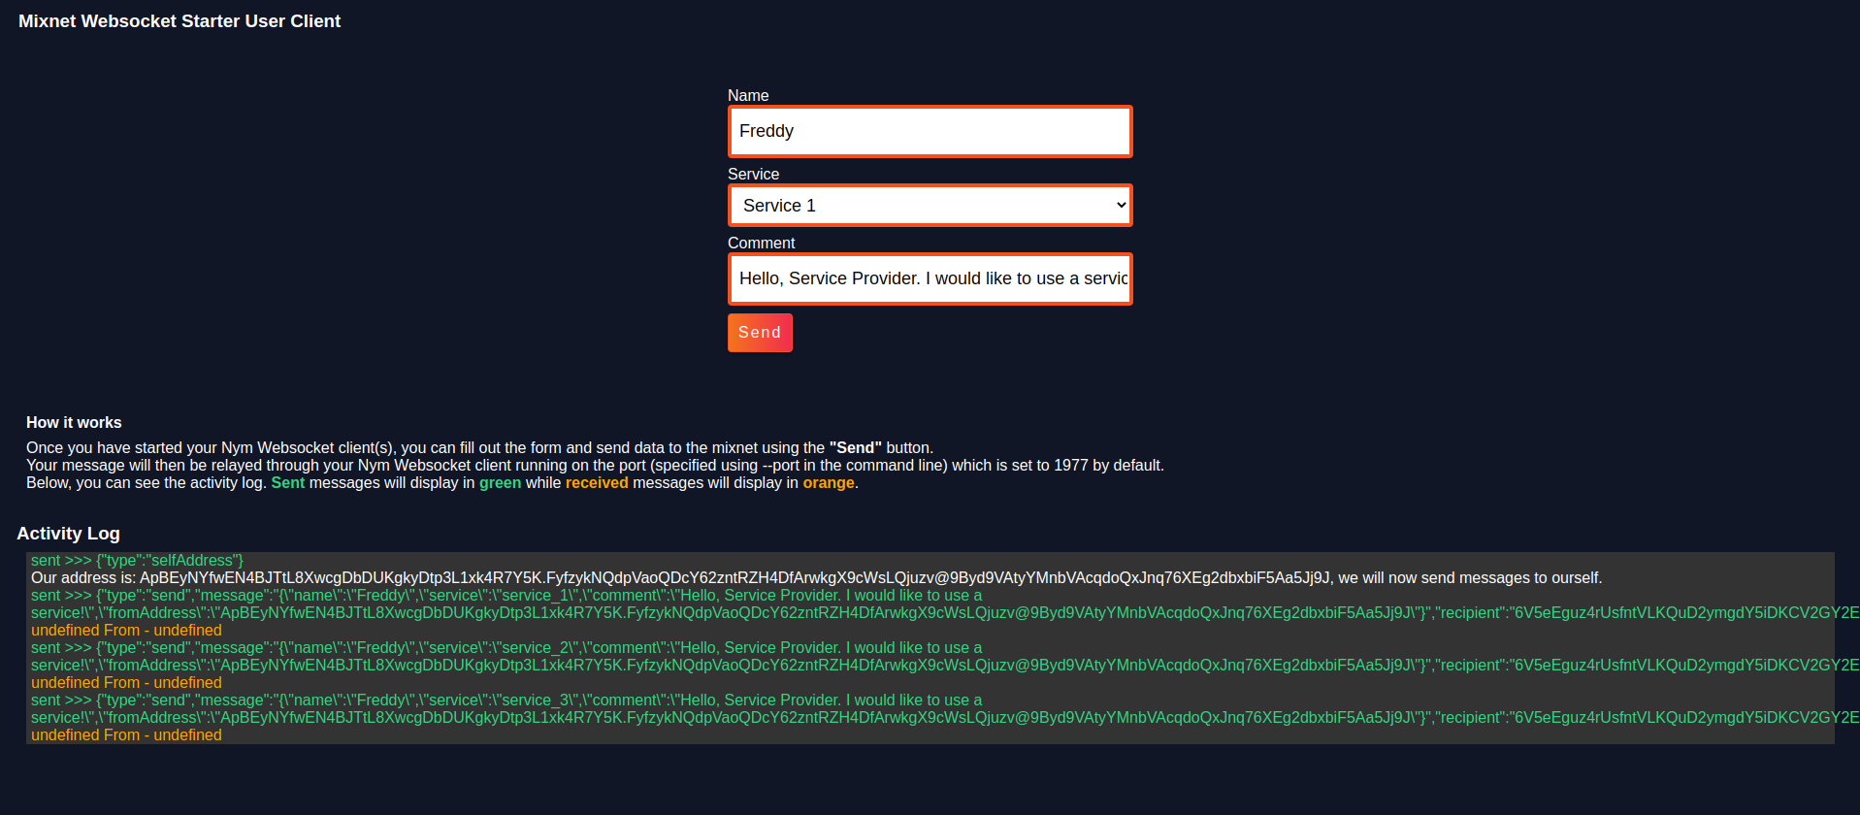Screen dimensions: 1860x815
Task: Click the Activity Log heading
Action: pos(68,533)
